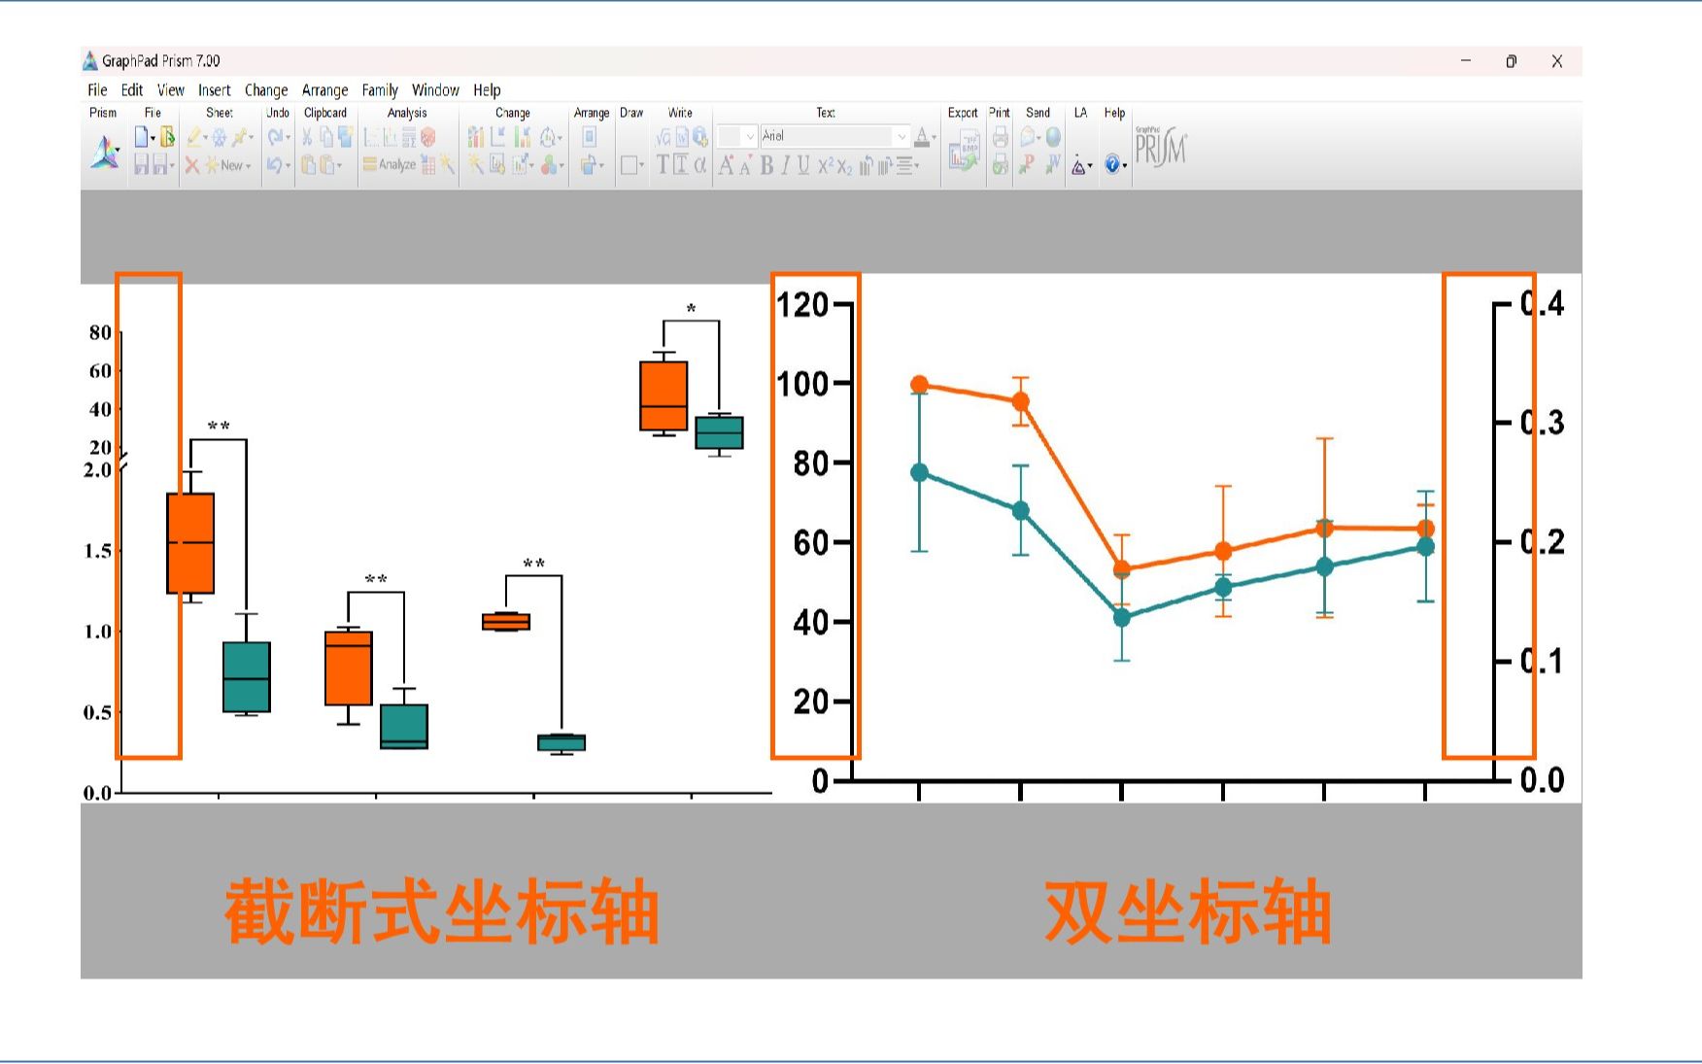
Task: Click the Text tool T icon
Action: [663, 164]
